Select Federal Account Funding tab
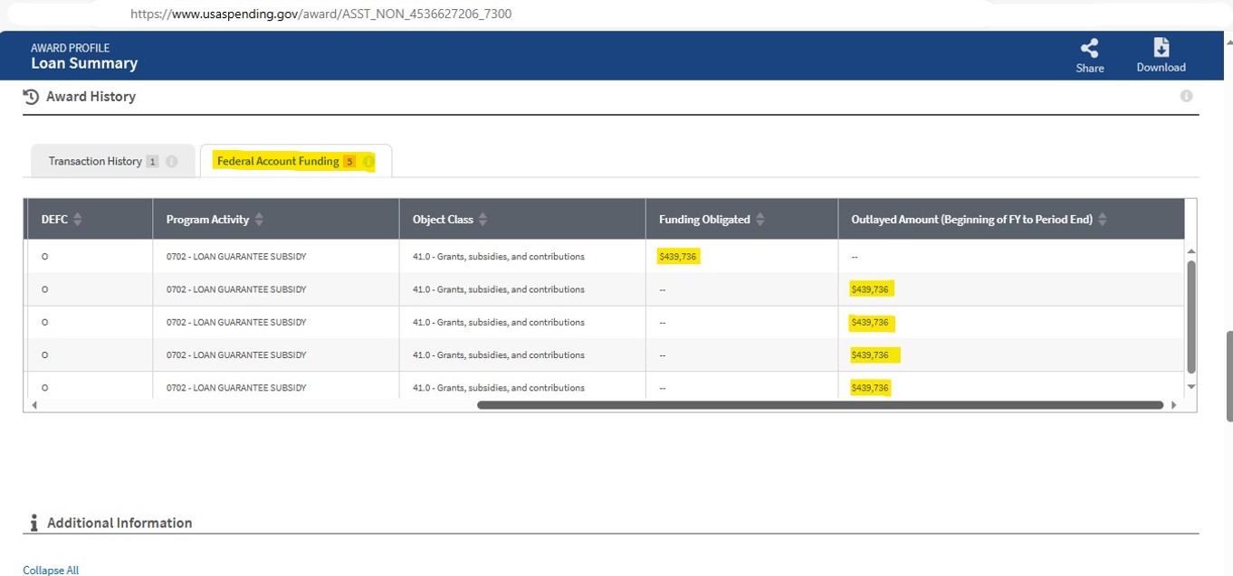This screenshot has height=576, width=1233. (x=296, y=161)
